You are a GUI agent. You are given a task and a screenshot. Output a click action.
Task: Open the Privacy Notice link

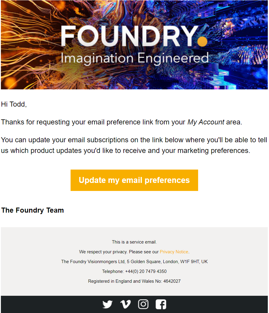174,252
